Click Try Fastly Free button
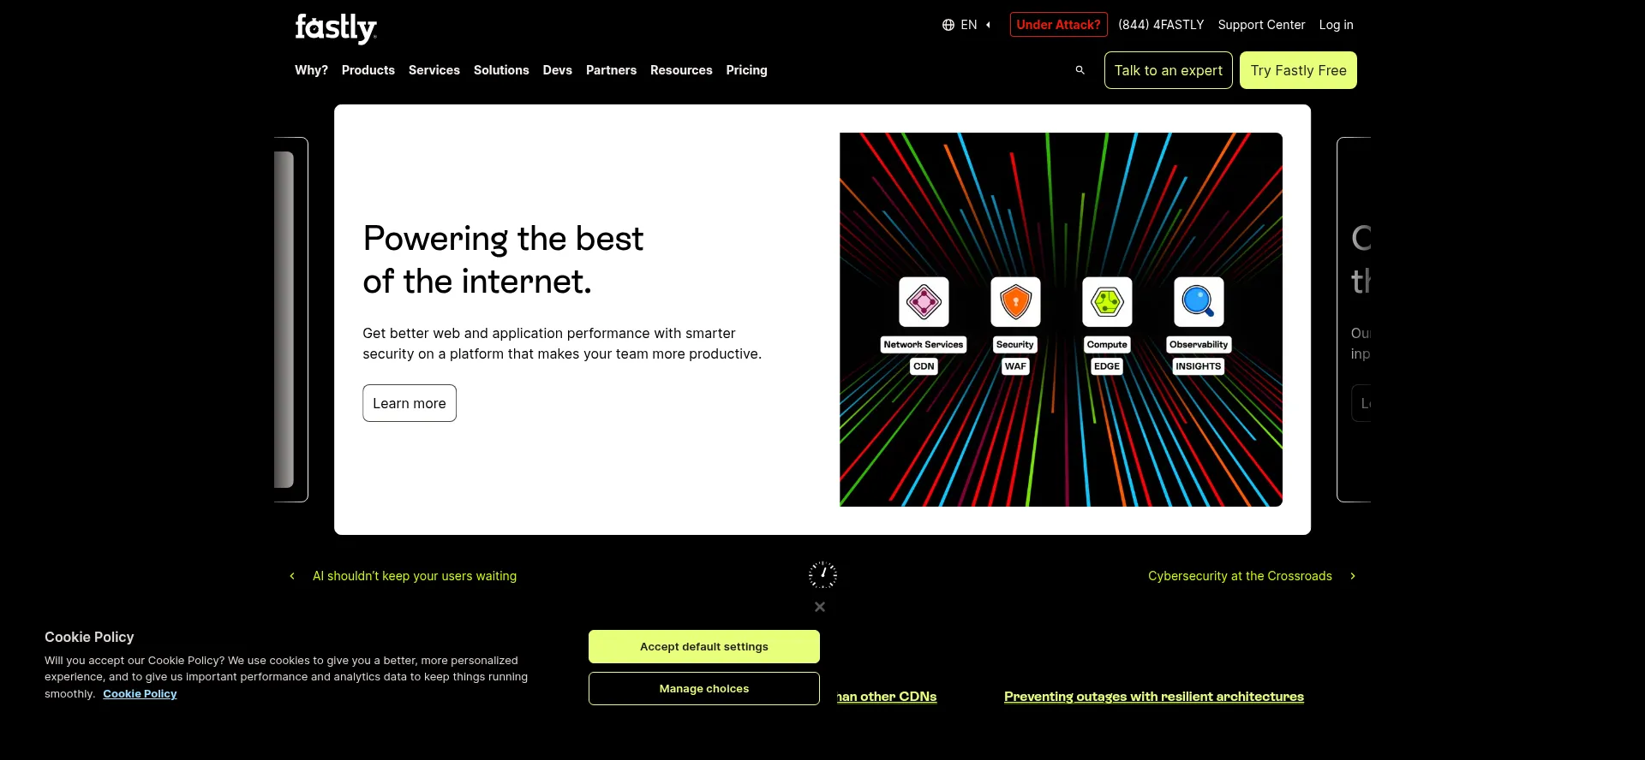Viewport: 1645px width, 760px height. 1298,70
